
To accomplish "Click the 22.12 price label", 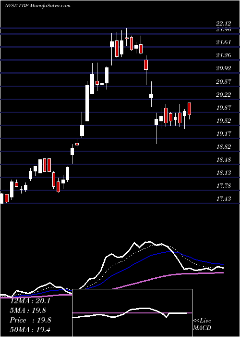I will [224, 24].
